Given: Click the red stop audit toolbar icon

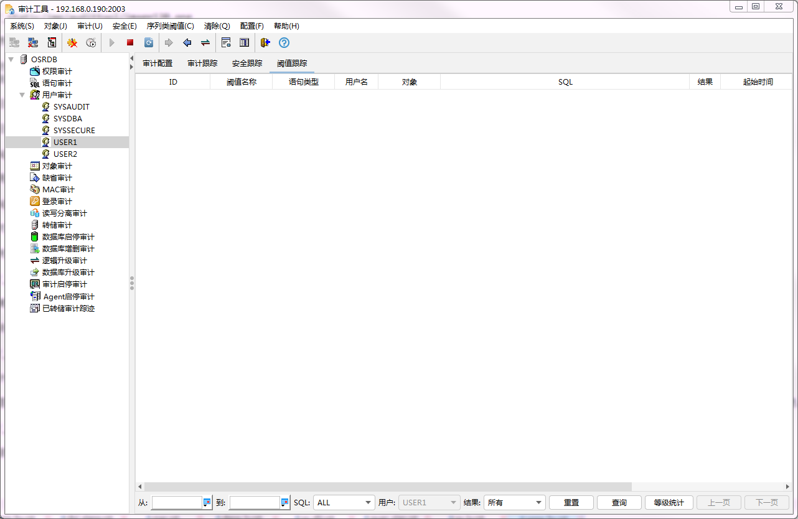Looking at the screenshot, I should click(130, 43).
